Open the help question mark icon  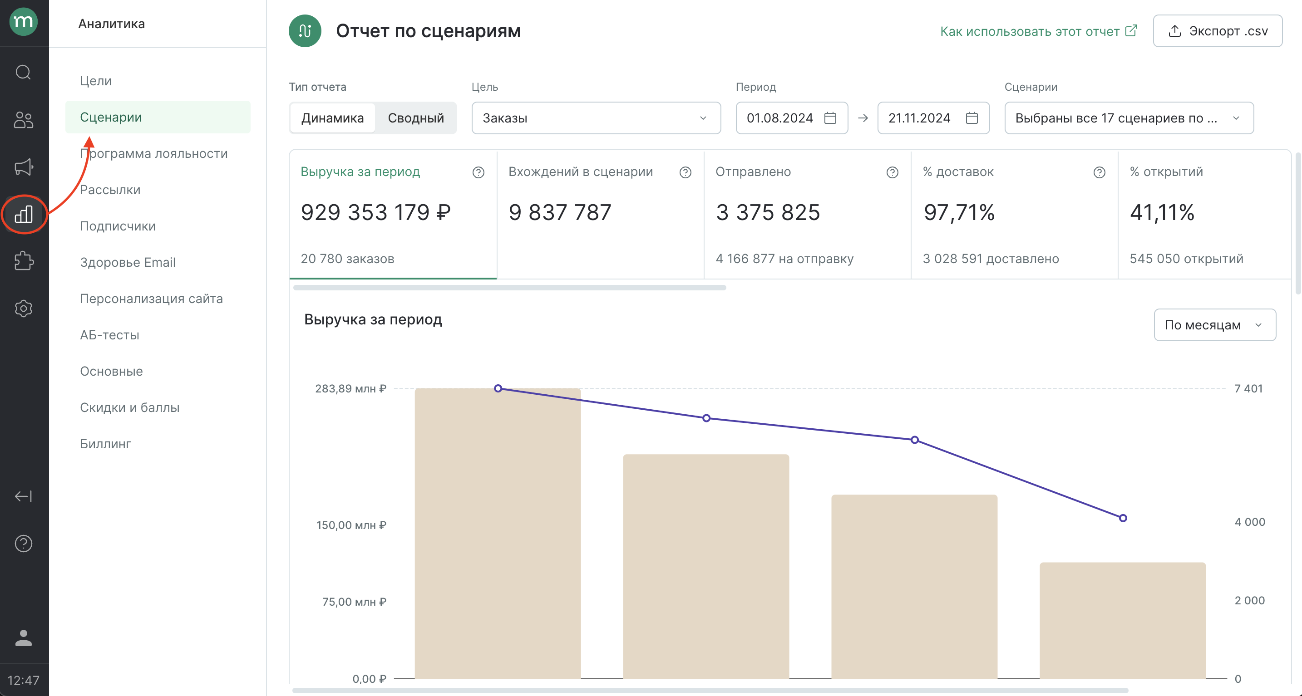[x=23, y=544]
